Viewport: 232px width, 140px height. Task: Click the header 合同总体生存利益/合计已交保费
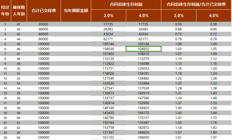click(x=196, y=4)
